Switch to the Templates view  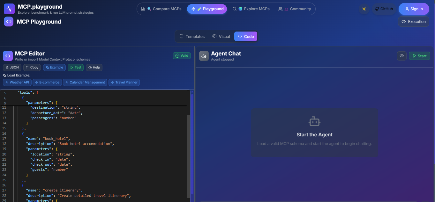click(192, 36)
